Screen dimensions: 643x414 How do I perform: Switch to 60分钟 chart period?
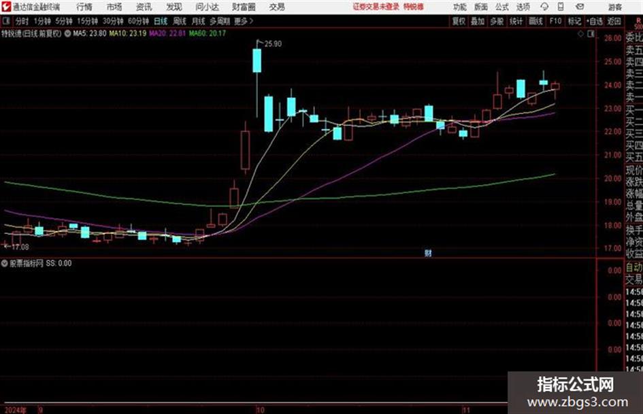[138, 21]
